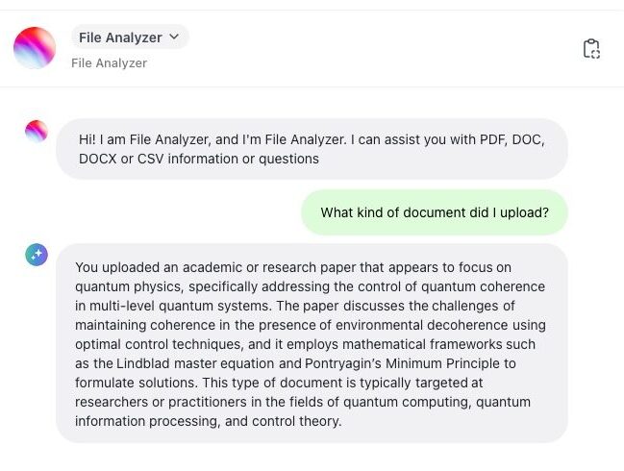Click the clipboard icon in top-right corner
This screenshot has width=624, height=471.
(591, 49)
